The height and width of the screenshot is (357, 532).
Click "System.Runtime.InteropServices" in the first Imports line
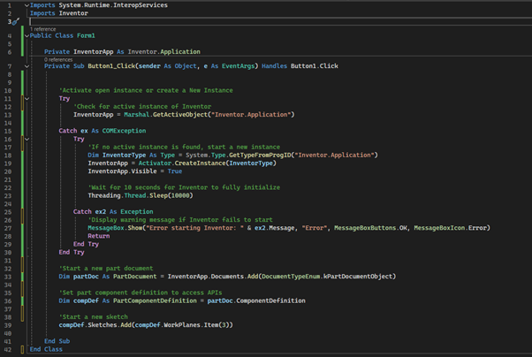click(113, 5)
